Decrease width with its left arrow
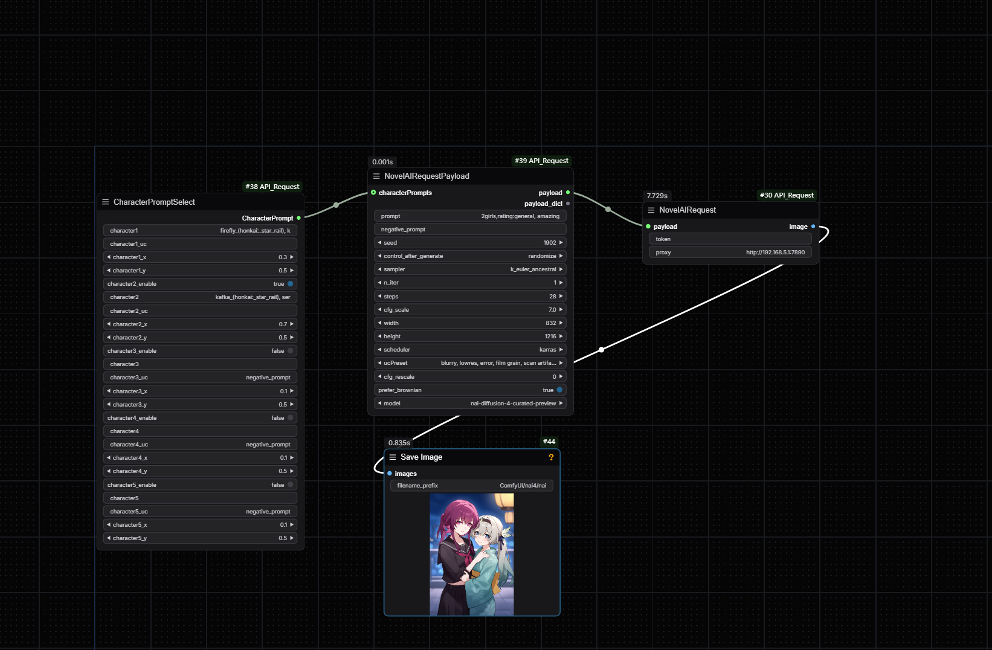Viewport: 992px width, 650px height. click(x=379, y=323)
